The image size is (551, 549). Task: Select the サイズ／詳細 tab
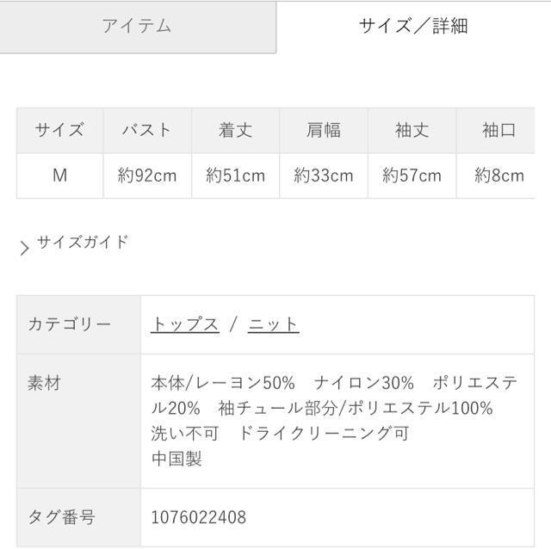point(412,27)
